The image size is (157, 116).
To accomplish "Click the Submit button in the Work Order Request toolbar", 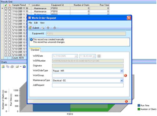I will (34, 28).
